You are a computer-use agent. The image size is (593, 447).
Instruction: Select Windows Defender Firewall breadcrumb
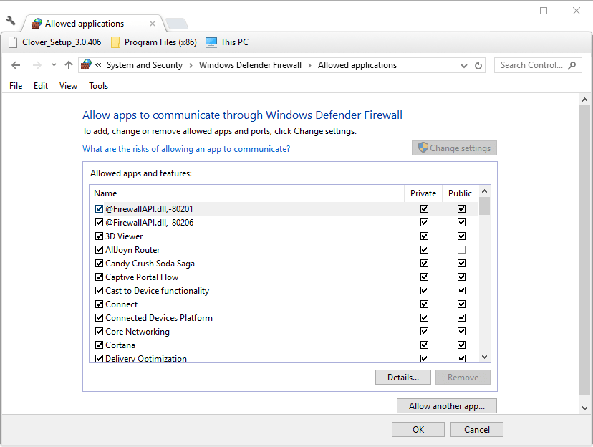pos(250,65)
